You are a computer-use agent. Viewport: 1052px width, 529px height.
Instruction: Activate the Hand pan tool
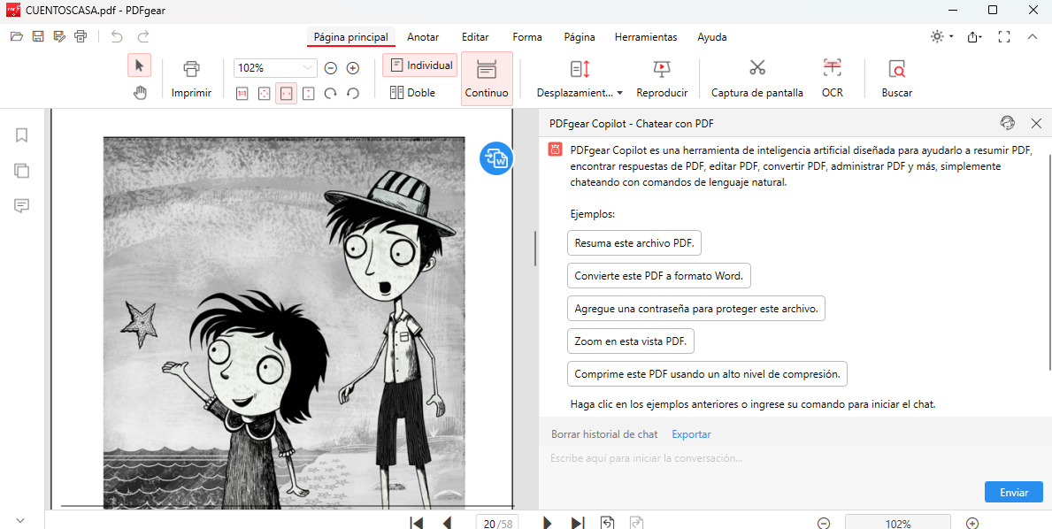coord(140,92)
